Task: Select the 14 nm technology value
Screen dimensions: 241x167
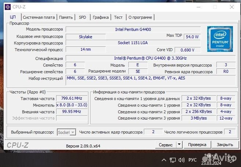Action: [85, 49]
